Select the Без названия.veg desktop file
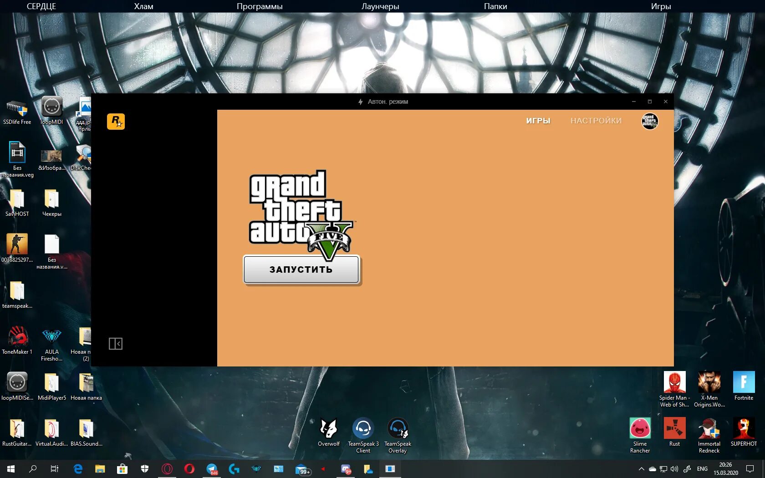 17,159
